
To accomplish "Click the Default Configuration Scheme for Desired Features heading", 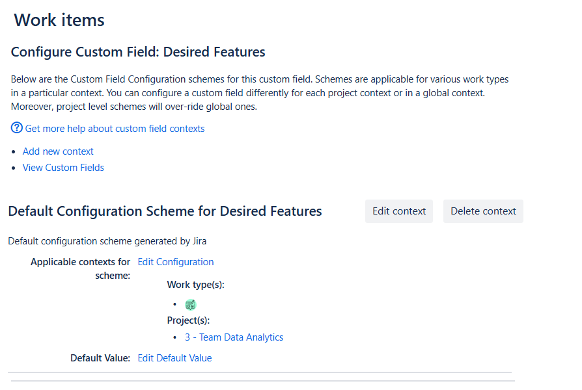I will [x=165, y=211].
